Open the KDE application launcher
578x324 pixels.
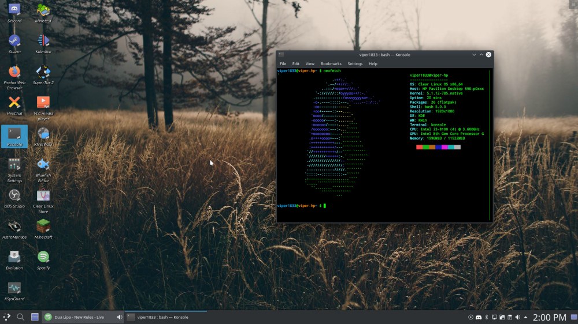(x=7, y=317)
